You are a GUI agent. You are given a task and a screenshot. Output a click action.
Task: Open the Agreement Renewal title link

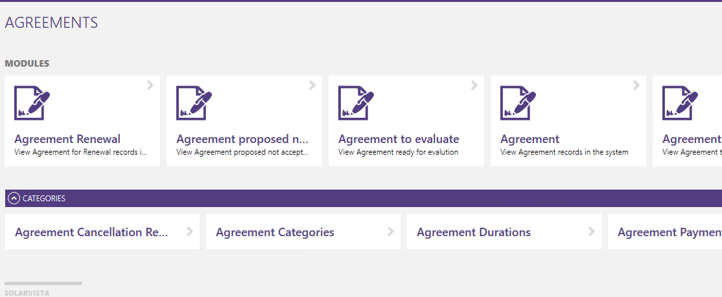67,139
